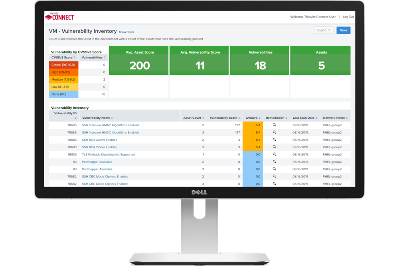Click the remediation magnifier for SSH Insecure HMAC row
The image size is (399, 267).
point(274,125)
